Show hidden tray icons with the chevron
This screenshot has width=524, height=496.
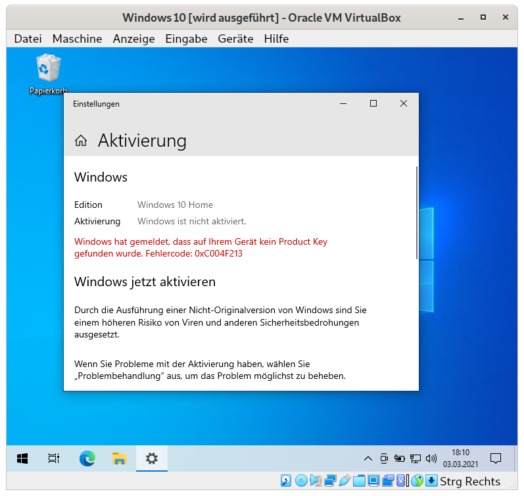click(x=368, y=459)
